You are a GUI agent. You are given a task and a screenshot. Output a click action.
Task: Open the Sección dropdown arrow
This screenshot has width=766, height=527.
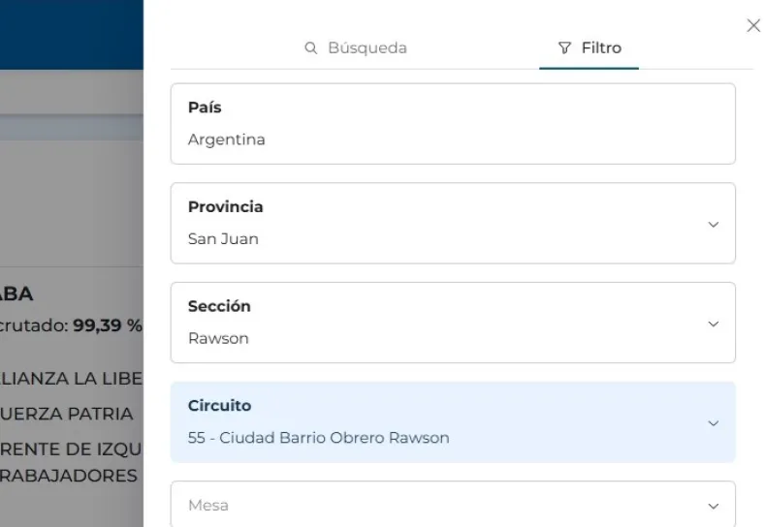714,324
